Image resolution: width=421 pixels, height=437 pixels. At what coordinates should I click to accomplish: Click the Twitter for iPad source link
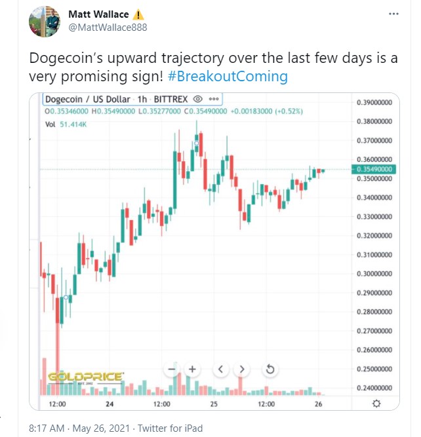pos(170,428)
